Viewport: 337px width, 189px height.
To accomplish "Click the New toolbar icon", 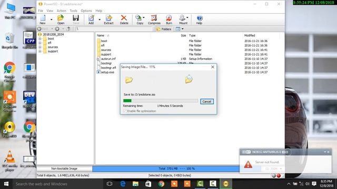I will click(x=43, y=19).
